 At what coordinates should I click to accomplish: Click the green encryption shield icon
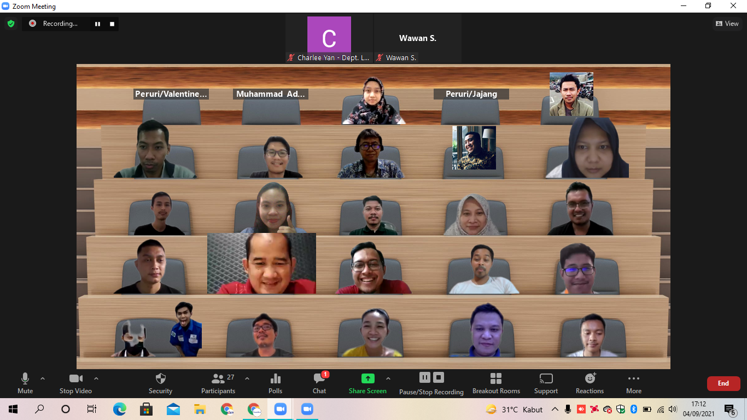[x=11, y=24]
